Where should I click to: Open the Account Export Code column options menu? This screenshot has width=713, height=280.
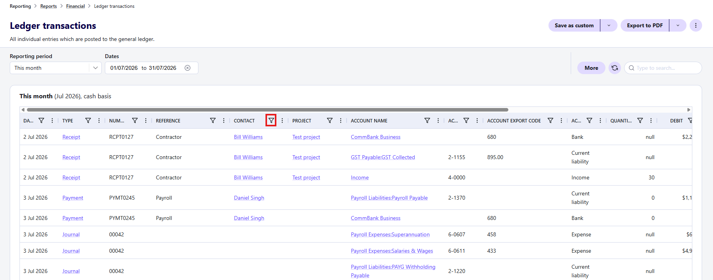click(x=561, y=121)
